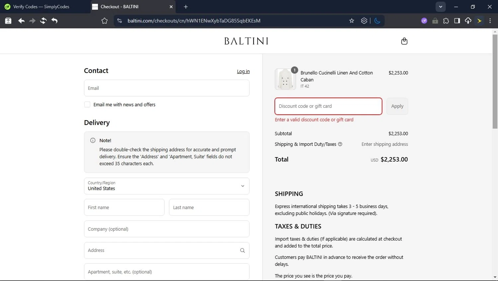The image size is (498, 281).
Task: Select the Checkout - BALTINI tab
Action: pos(133,7)
